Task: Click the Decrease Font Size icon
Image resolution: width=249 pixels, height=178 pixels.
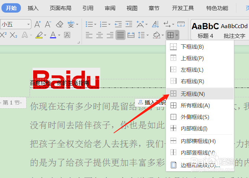Action: click(48, 24)
